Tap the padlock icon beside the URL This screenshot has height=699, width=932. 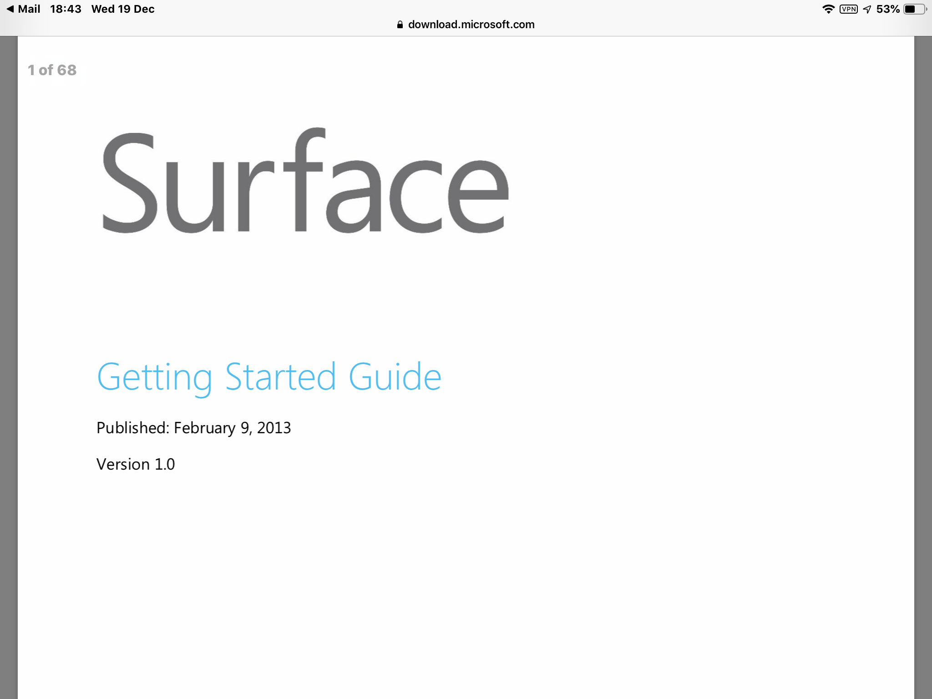[400, 25]
